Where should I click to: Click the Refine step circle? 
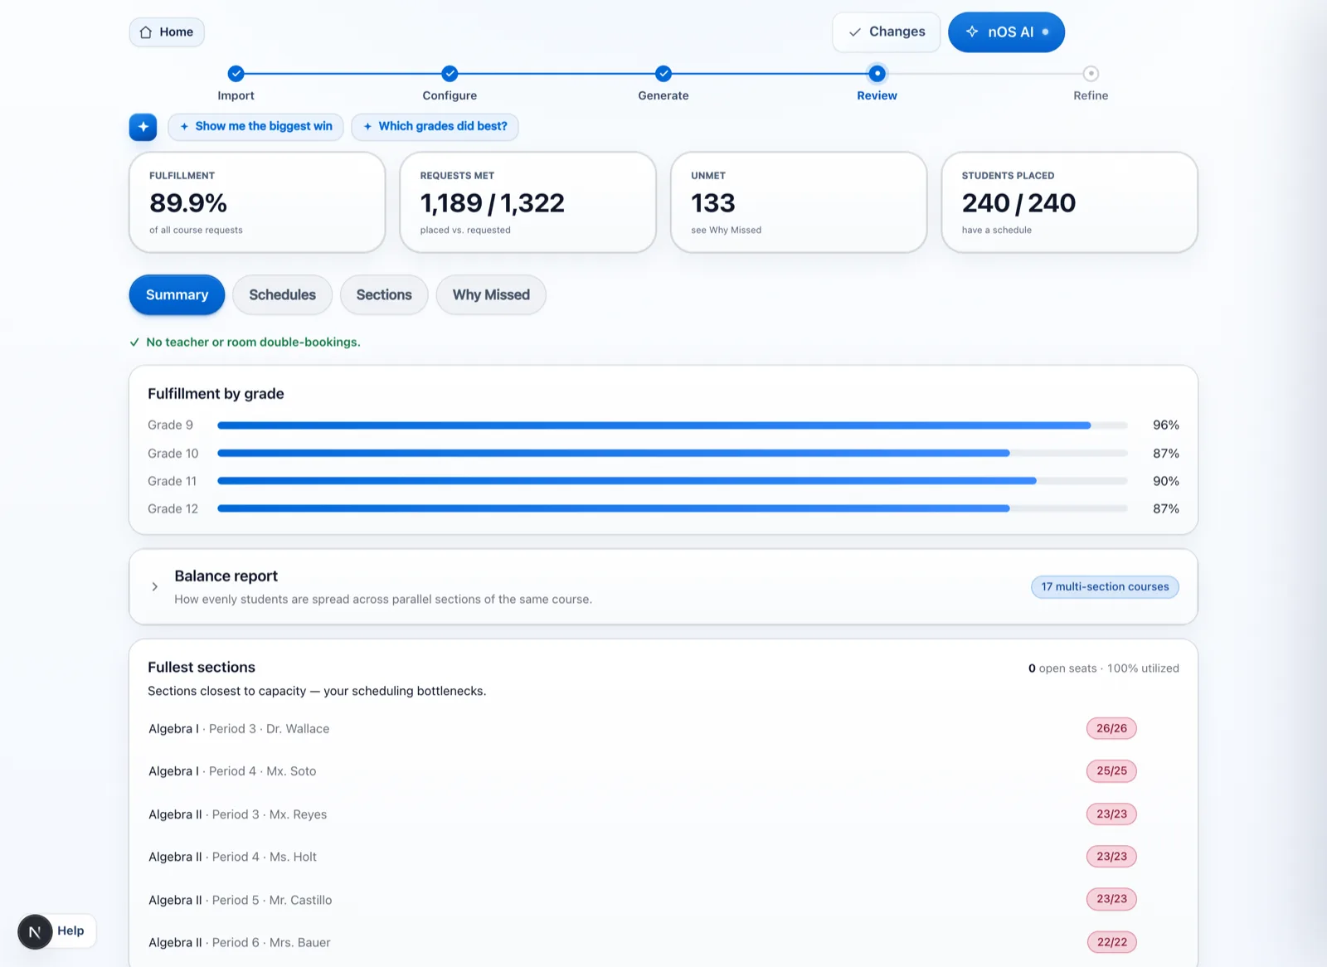(x=1091, y=74)
